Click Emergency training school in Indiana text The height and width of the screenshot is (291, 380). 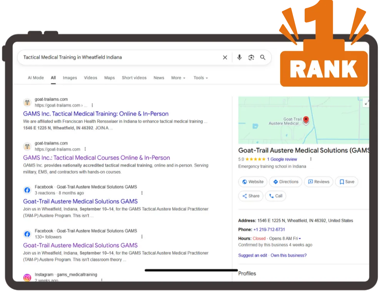[272, 166]
